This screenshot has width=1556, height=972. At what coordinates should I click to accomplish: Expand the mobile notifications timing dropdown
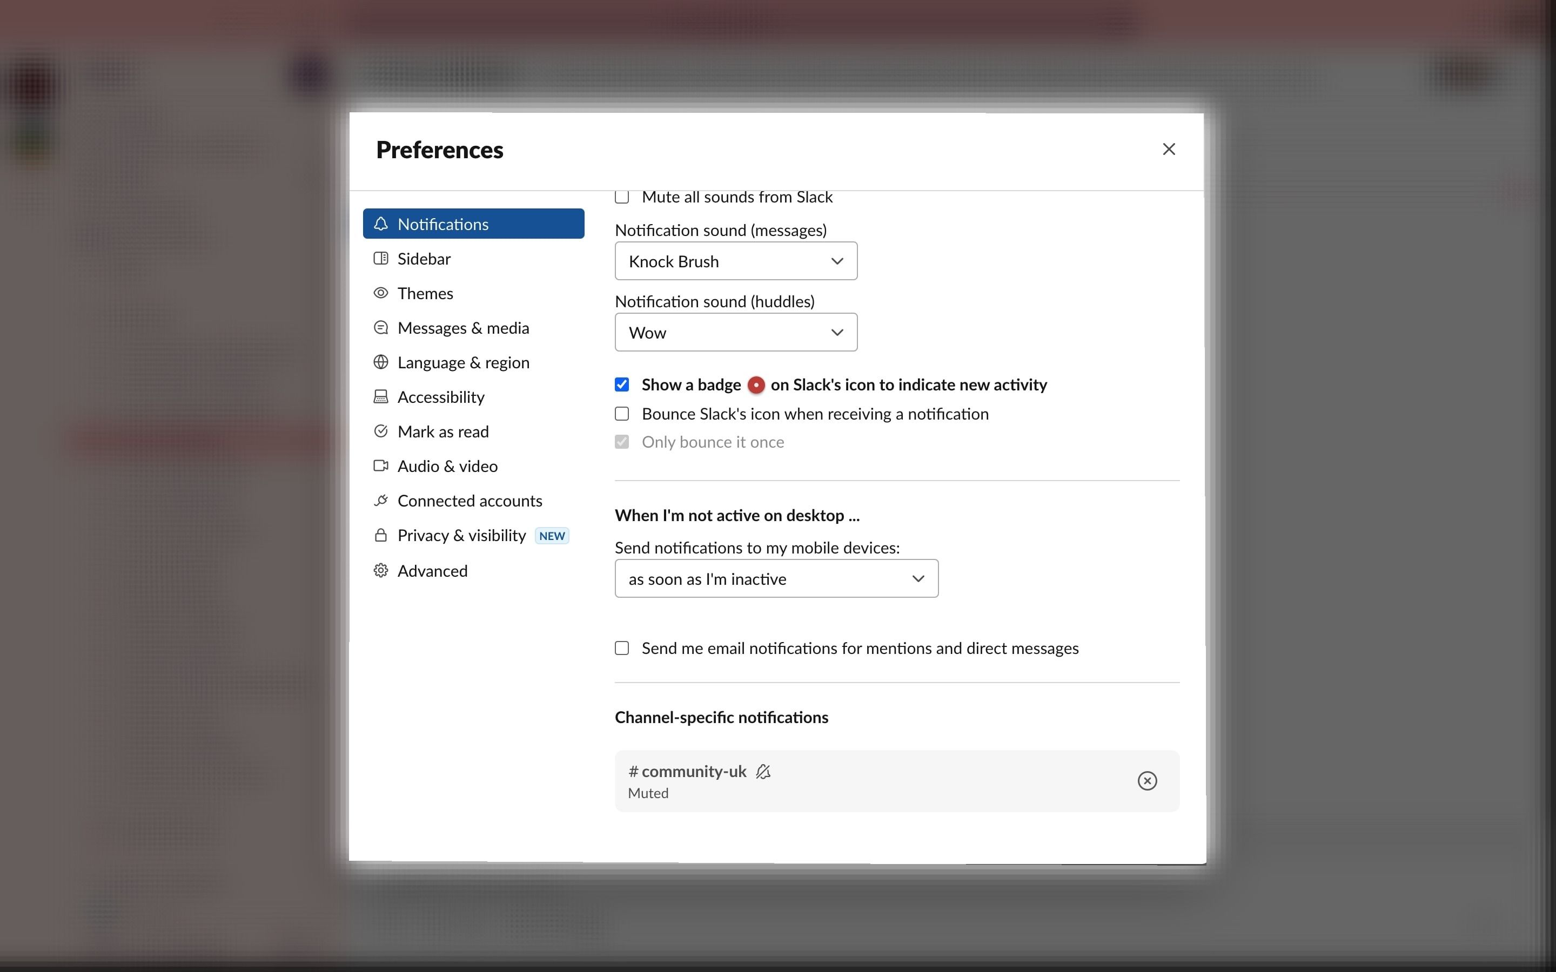pos(776,578)
